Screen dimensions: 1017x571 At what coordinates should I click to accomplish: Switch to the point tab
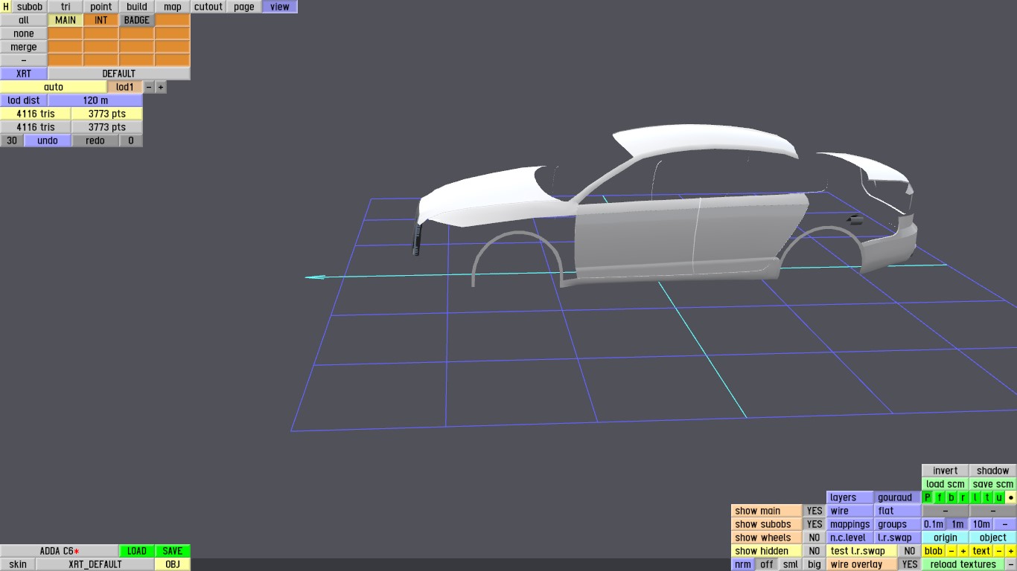click(x=101, y=7)
